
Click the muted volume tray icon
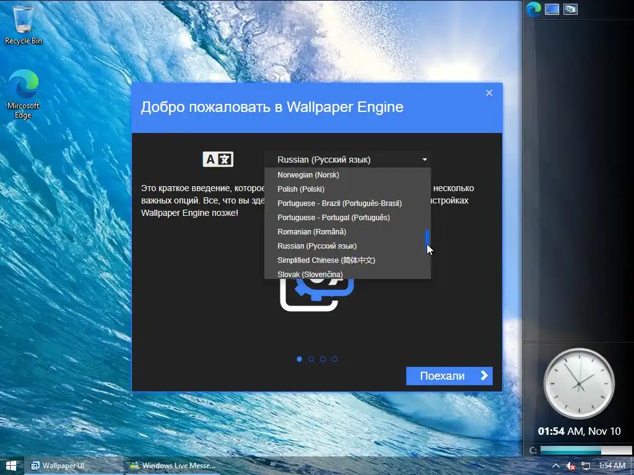pyautogui.click(x=570, y=466)
